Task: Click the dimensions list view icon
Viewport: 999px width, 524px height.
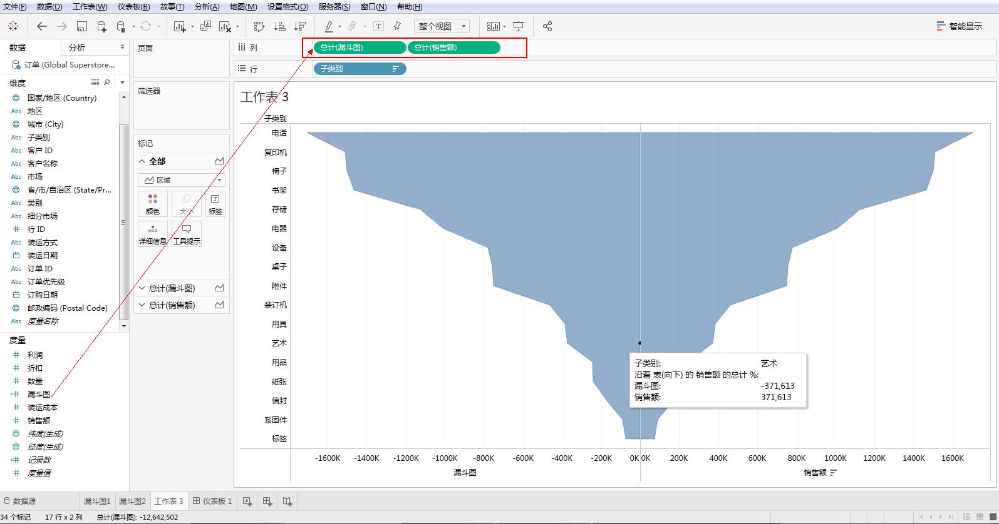Action: [95, 82]
